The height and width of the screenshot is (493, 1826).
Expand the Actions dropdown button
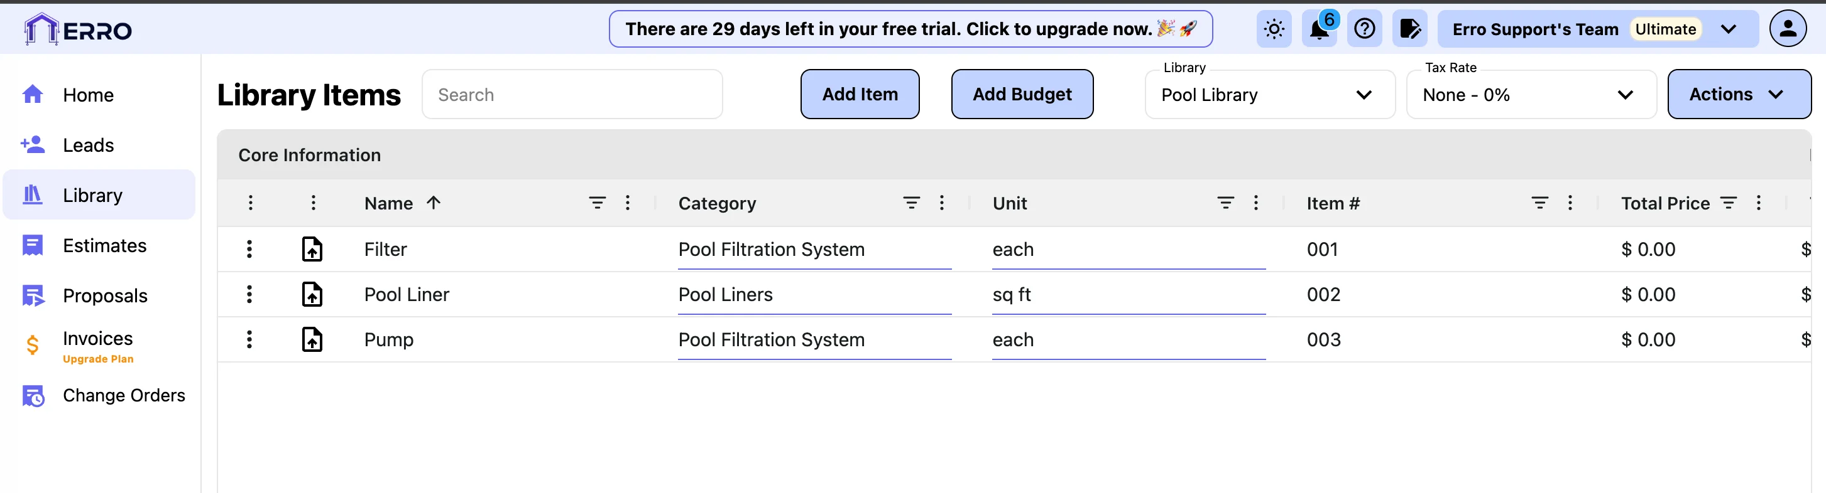[1738, 94]
